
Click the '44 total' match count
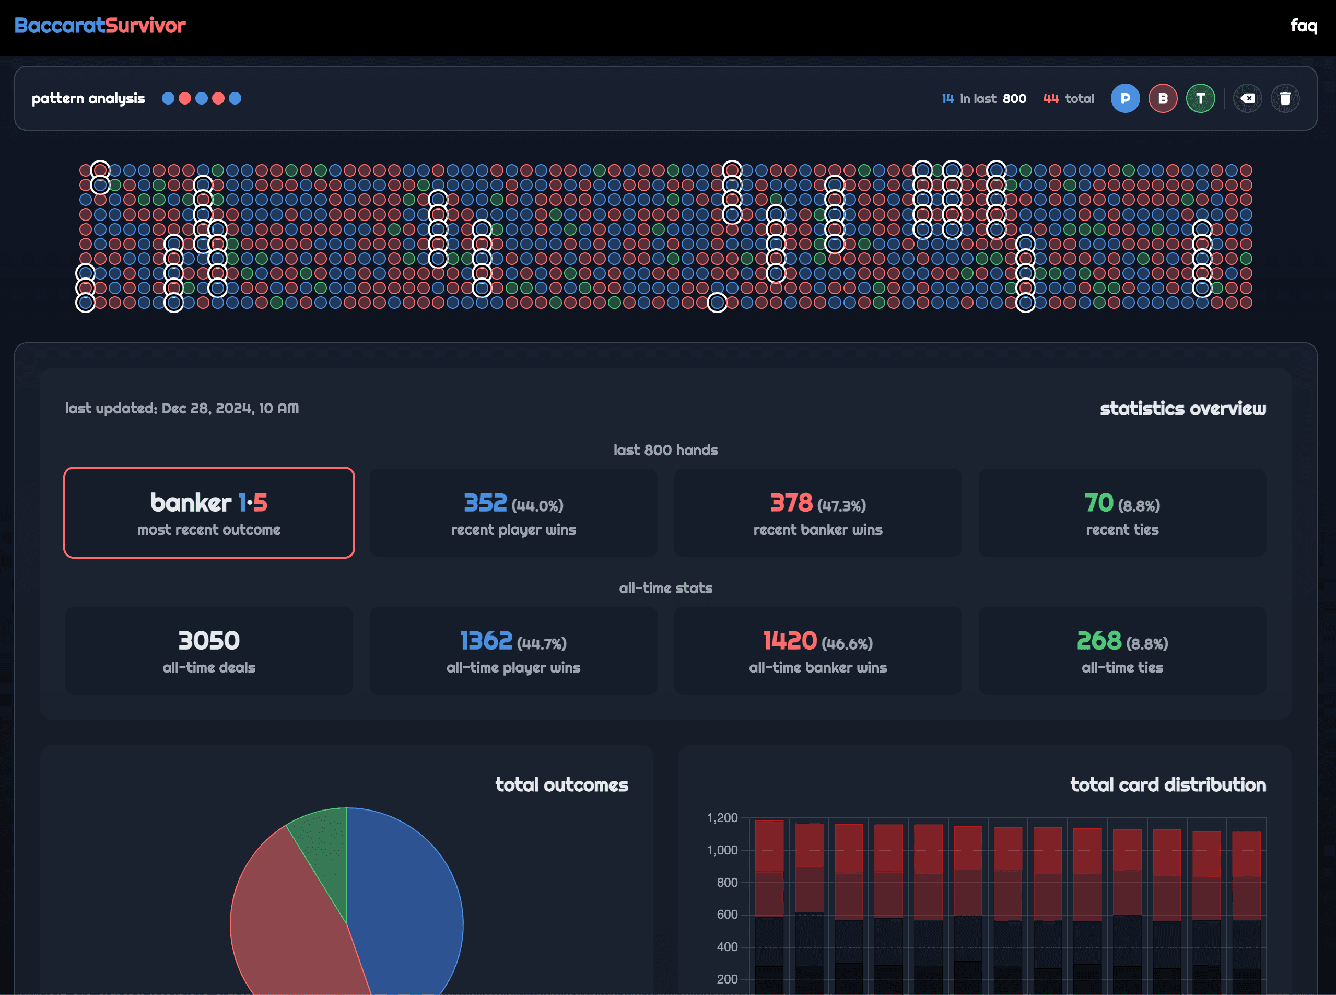click(1068, 98)
